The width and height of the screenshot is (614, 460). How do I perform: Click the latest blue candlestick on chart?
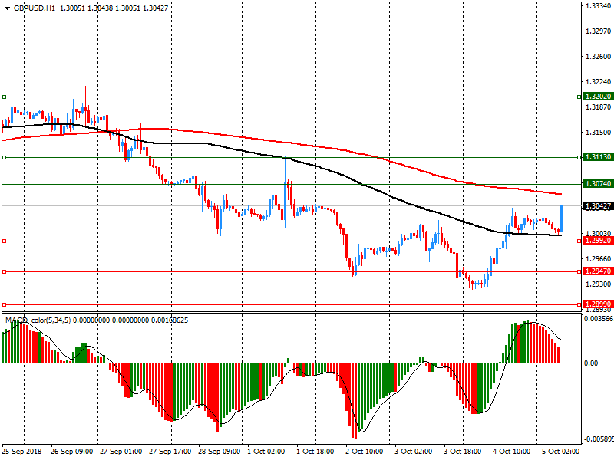pyautogui.click(x=562, y=218)
